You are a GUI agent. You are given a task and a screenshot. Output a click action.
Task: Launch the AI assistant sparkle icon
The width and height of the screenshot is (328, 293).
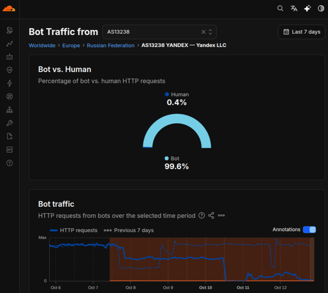point(307,8)
